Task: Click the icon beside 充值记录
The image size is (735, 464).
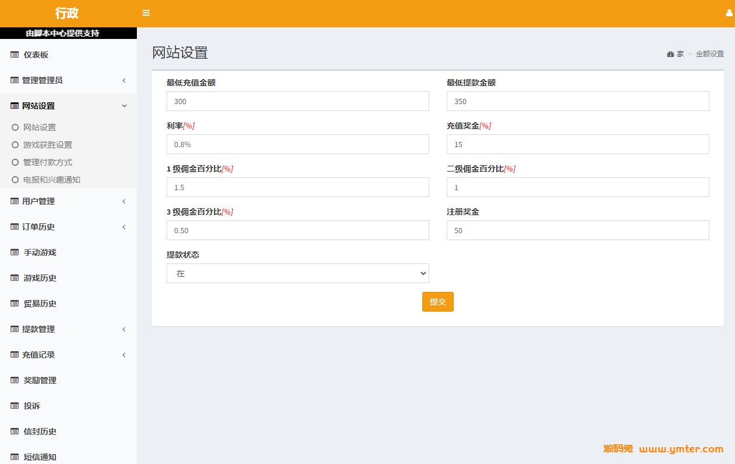Action: click(x=15, y=355)
